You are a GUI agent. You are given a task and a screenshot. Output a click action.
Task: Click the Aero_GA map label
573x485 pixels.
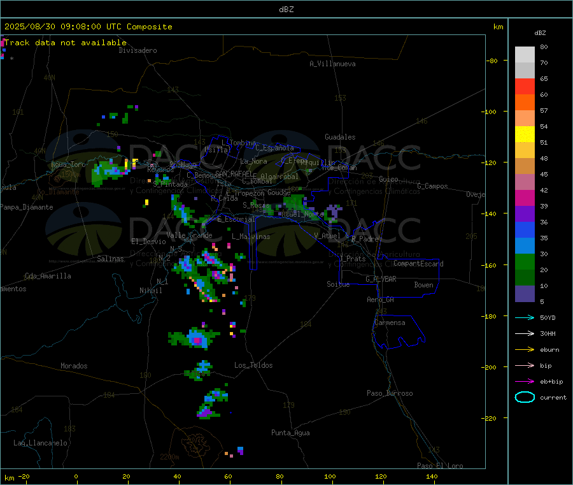(380, 300)
